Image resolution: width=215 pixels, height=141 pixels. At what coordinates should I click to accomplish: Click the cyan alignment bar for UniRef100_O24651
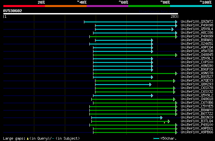(121, 44)
